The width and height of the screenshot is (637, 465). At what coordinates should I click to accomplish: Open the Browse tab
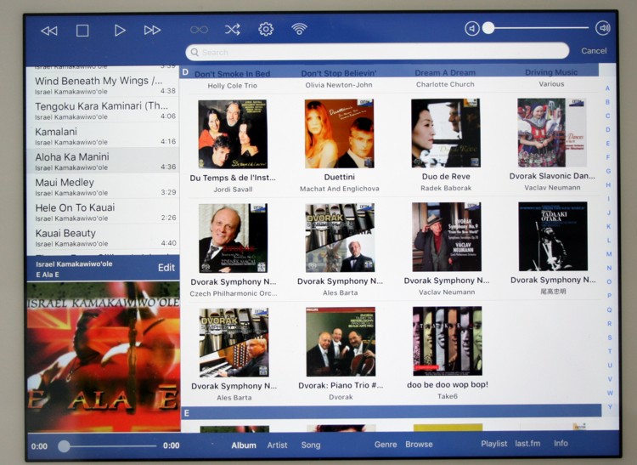(419, 445)
